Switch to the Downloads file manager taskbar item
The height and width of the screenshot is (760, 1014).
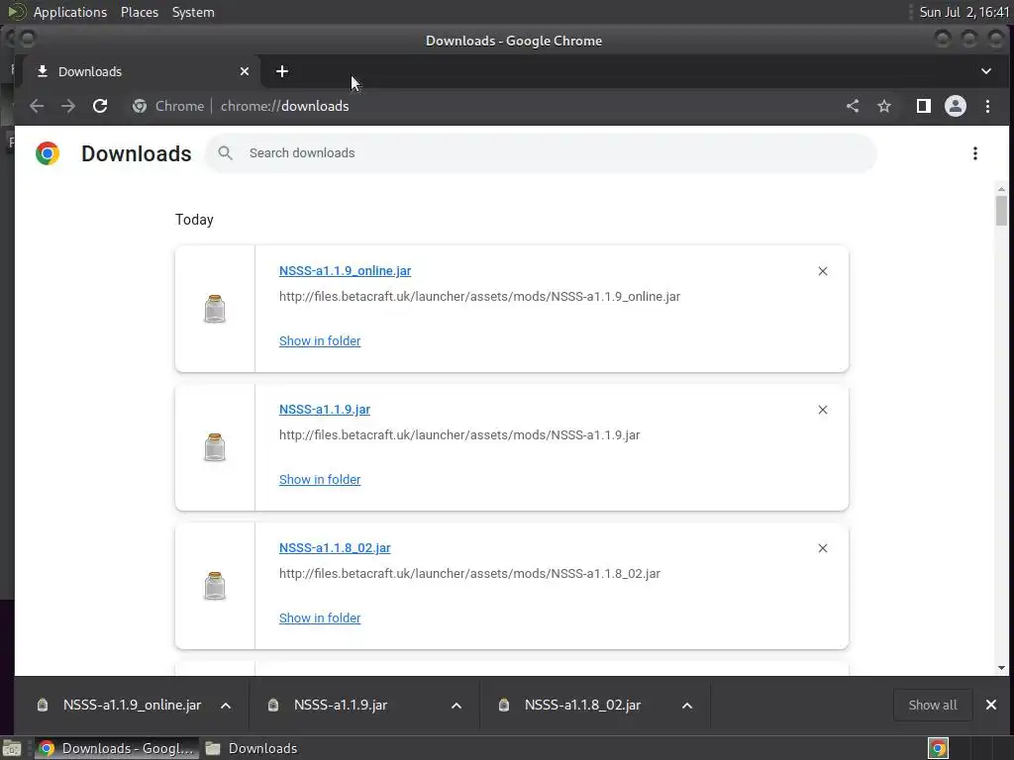(x=252, y=748)
